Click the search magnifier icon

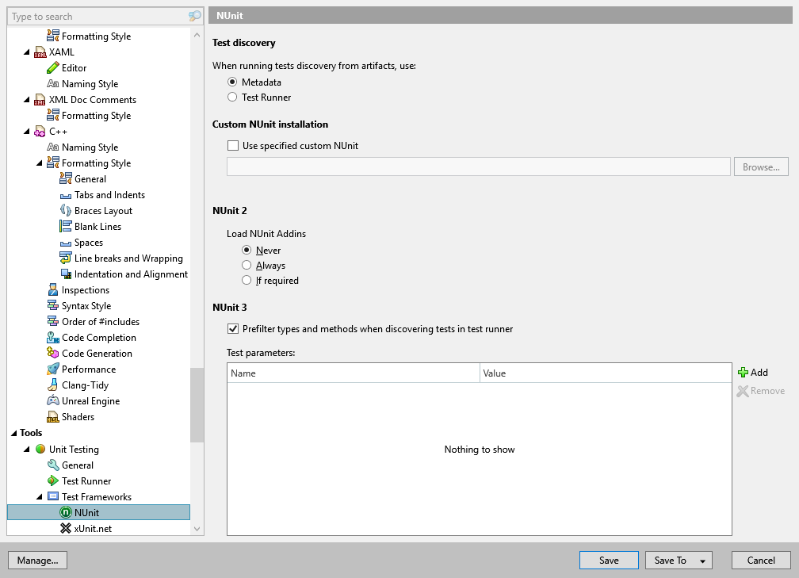[195, 17]
